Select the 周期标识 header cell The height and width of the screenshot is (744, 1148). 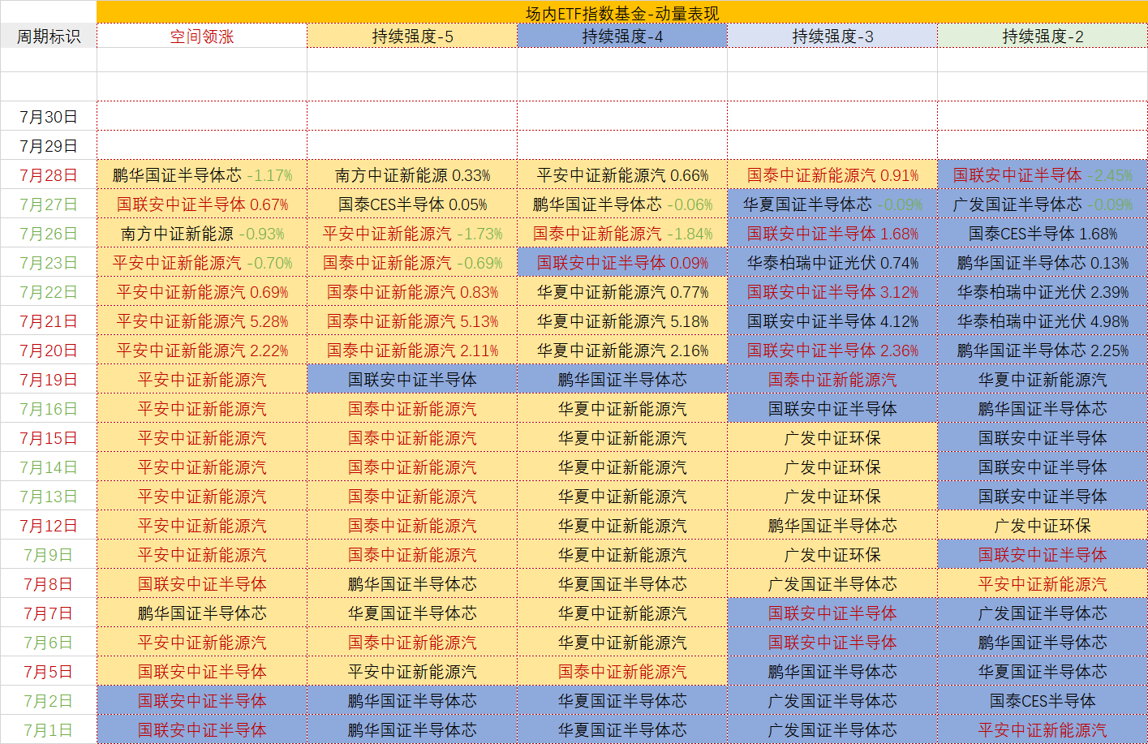pos(49,37)
